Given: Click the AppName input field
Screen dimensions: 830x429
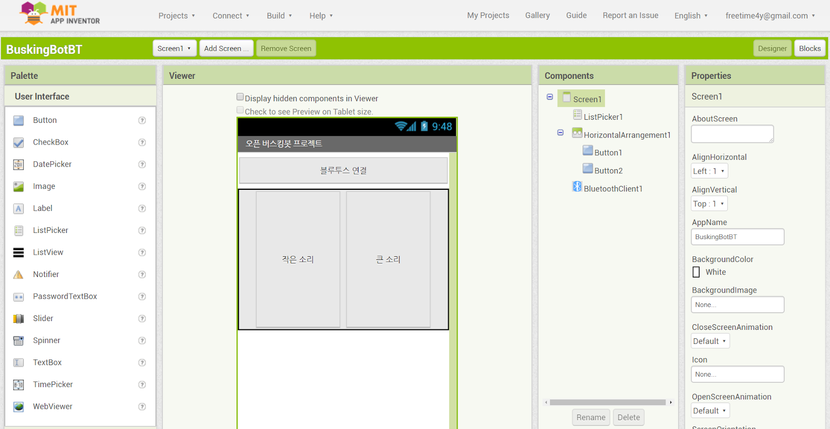Looking at the screenshot, I should coord(738,237).
